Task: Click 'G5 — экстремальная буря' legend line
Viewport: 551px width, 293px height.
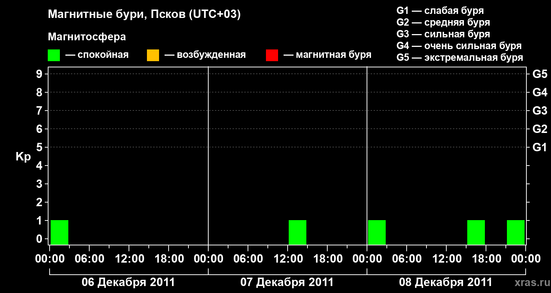Action: click(460, 58)
